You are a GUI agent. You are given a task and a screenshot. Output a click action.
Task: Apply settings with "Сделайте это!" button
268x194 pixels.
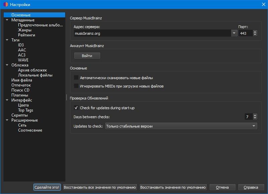click(47, 187)
